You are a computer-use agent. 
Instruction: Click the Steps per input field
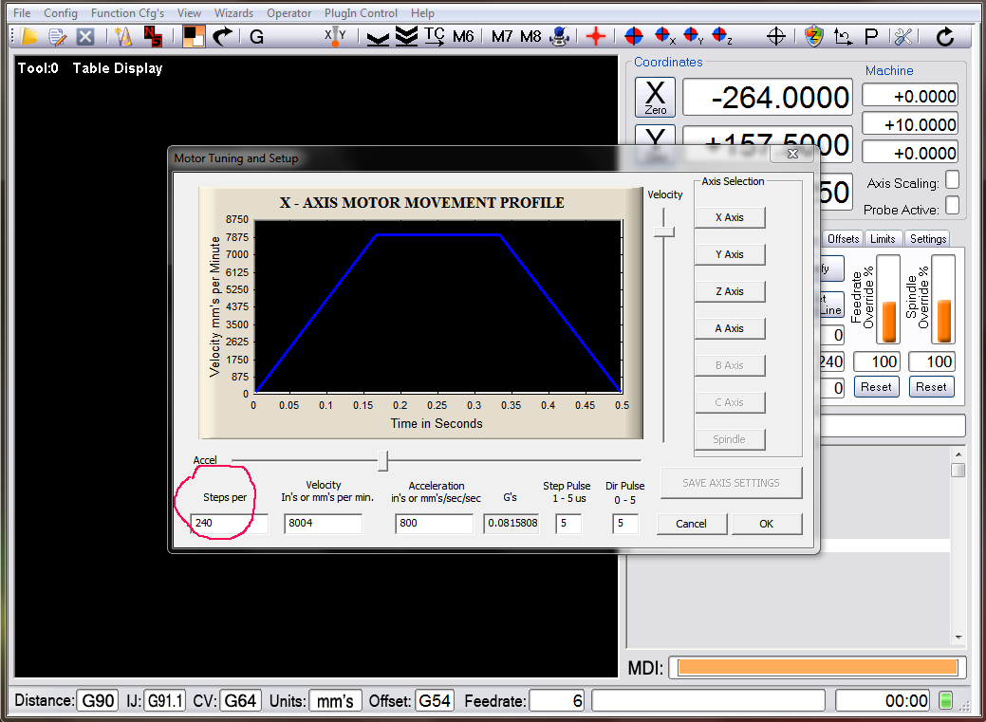(x=230, y=524)
